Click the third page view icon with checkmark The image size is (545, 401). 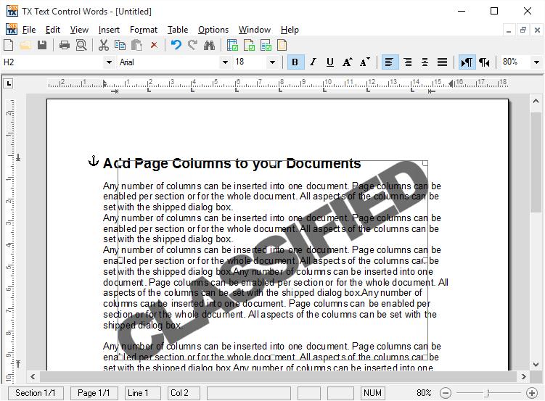266,45
